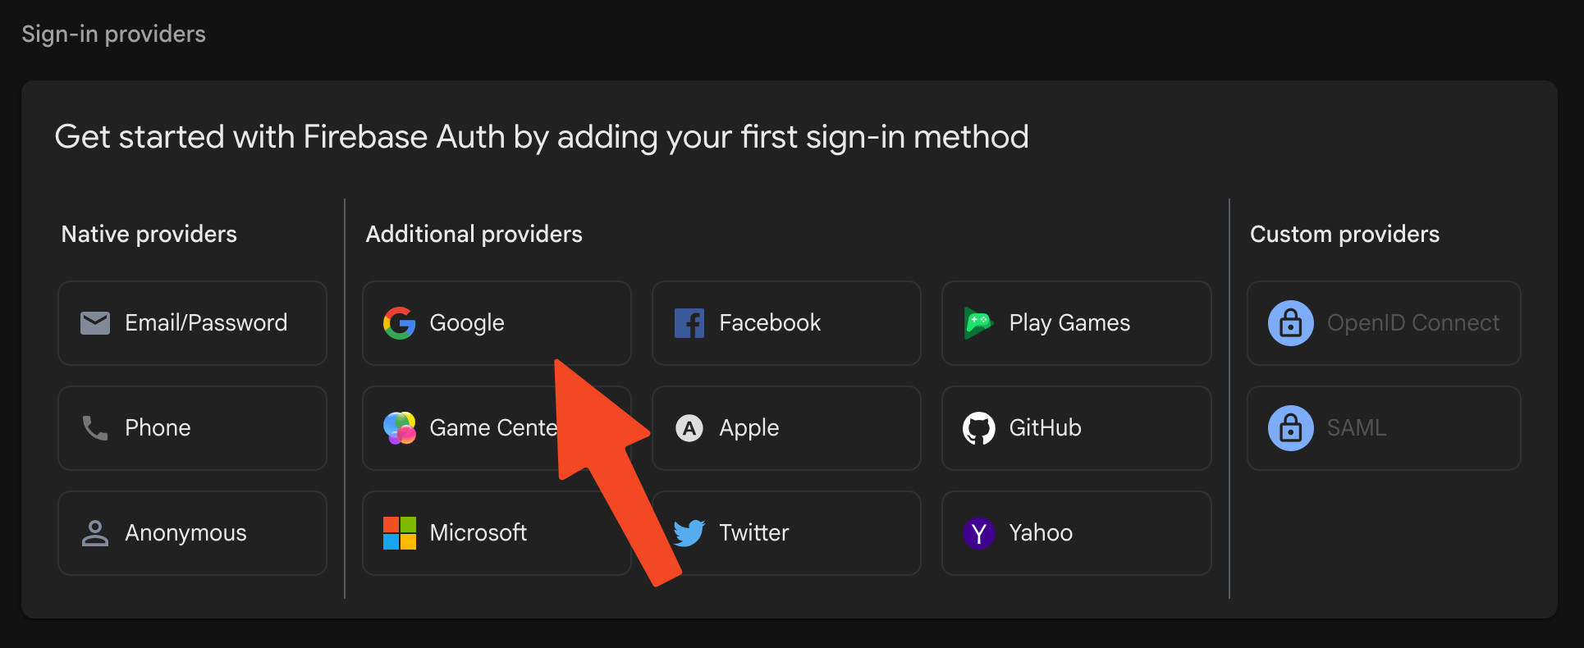Click the Yahoo purple Y icon

pyautogui.click(x=978, y=533)
